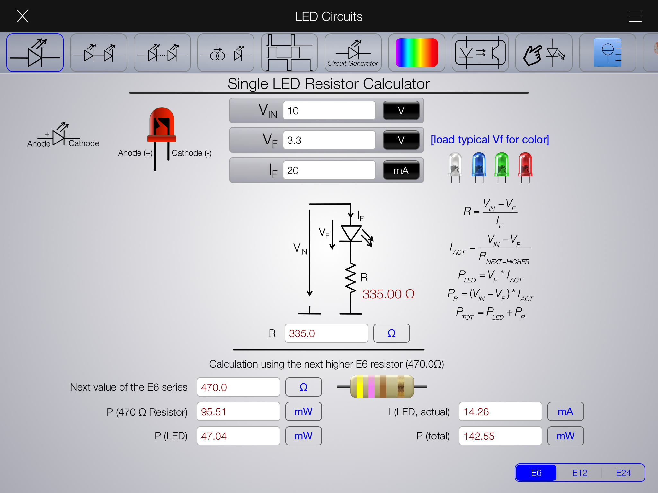
Task: Click load typical Vf for color link
Action: pyautogui.click(x=490, y=140)
